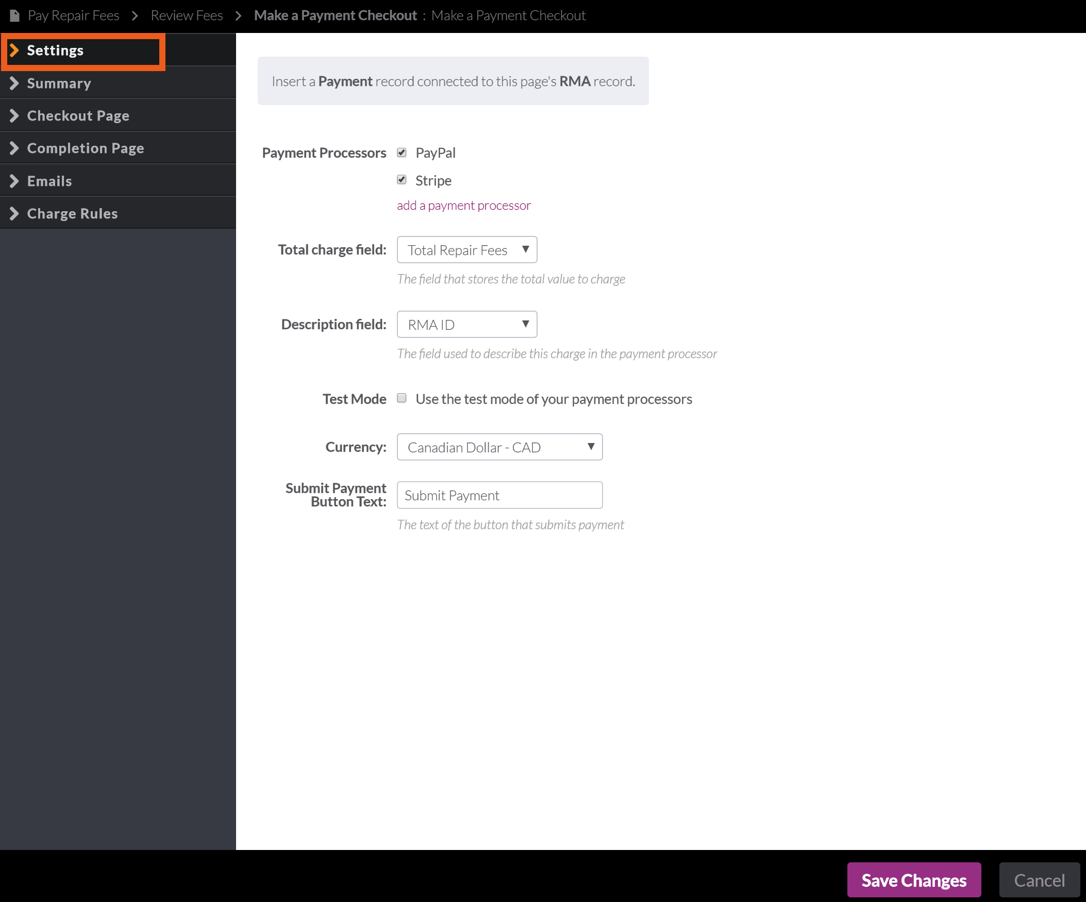
Task: Click the Checkout Page chevron icon
Action: coord(14,115)
